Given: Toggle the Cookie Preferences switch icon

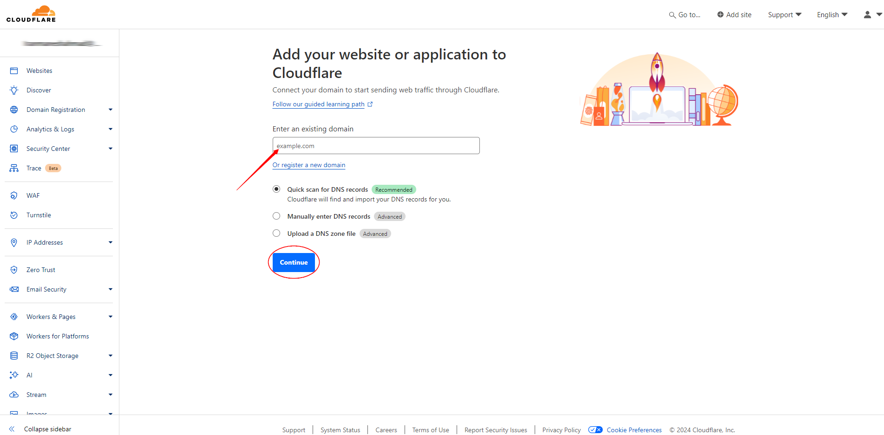Looking at the screenshot, I should 595,430.
